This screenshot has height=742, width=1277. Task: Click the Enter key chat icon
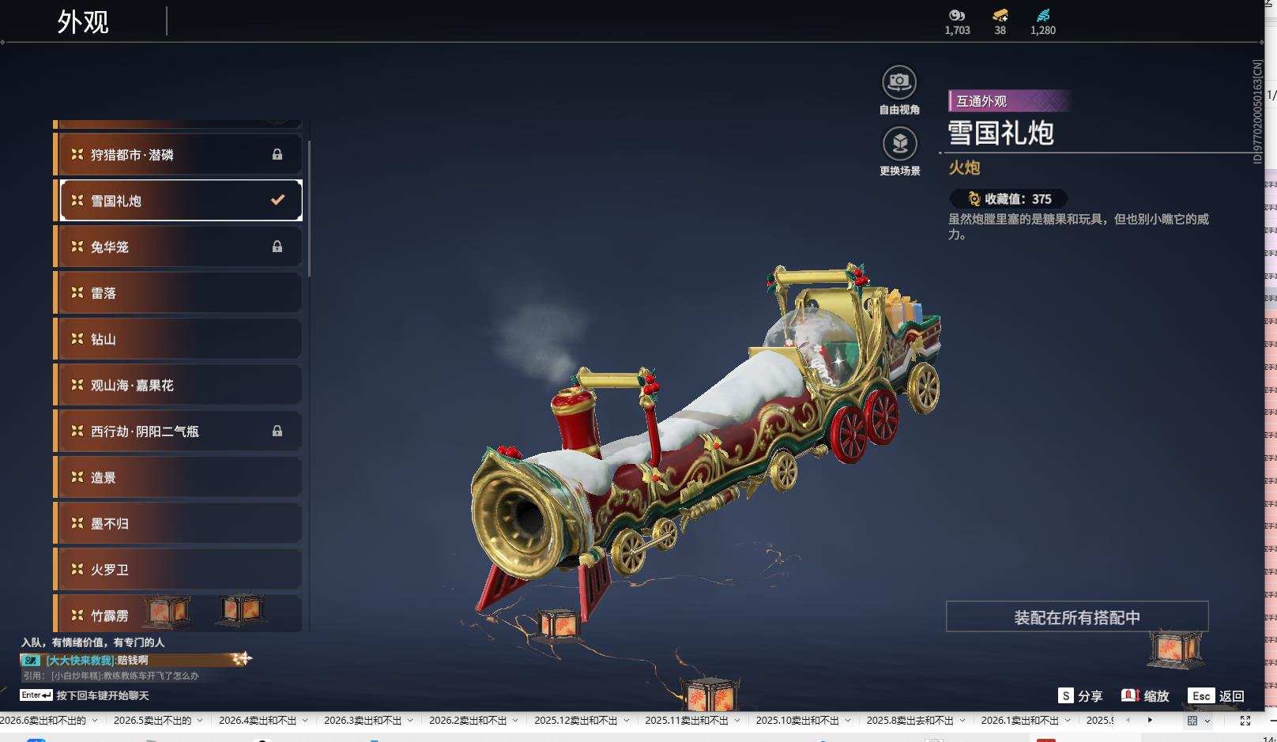[x=36, y=695]
